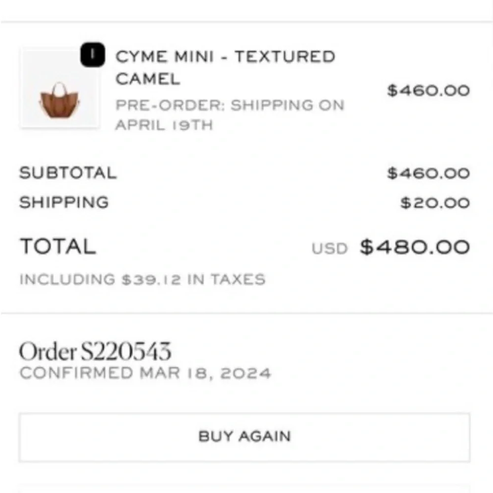The width and height of the screenshot is (493, 493).
Task: Click the partially visible button below Buy Again
Action: point(244,489)
